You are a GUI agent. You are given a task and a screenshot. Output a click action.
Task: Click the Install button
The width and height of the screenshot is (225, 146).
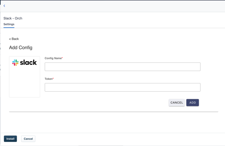[x=10, y=139]
